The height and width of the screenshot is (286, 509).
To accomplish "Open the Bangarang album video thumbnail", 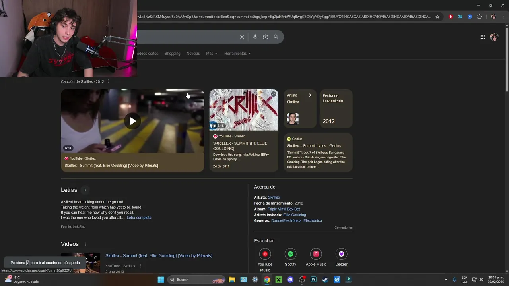I will (244, 110).
